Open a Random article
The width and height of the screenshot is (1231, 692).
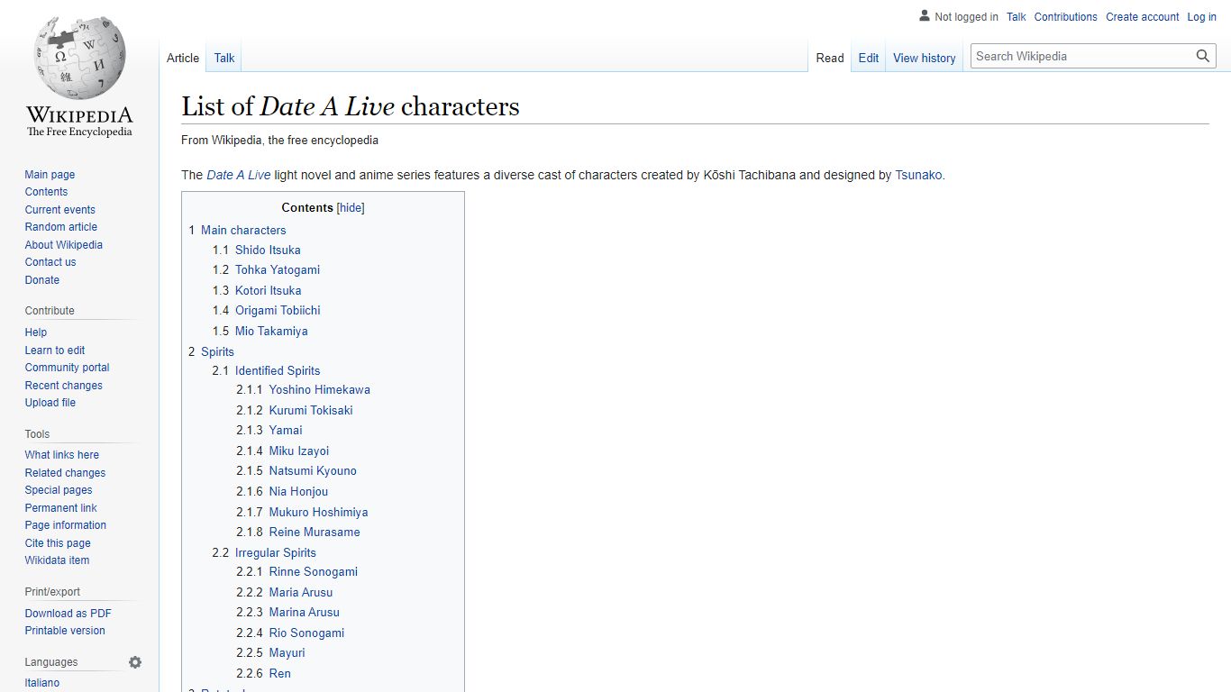(60, 227)
